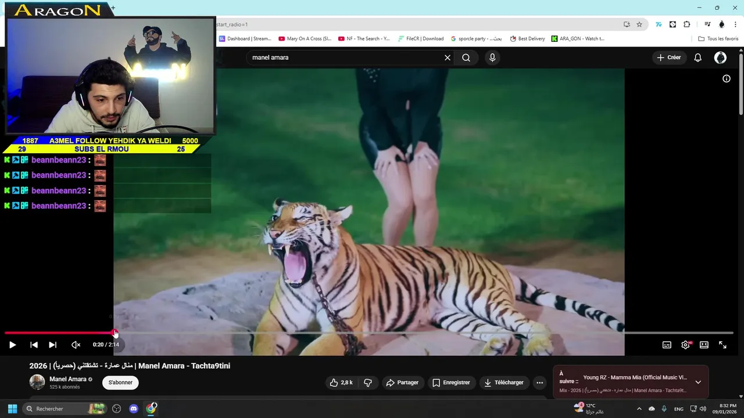Click the page vertical scrollbar

[x=741, y=84]
